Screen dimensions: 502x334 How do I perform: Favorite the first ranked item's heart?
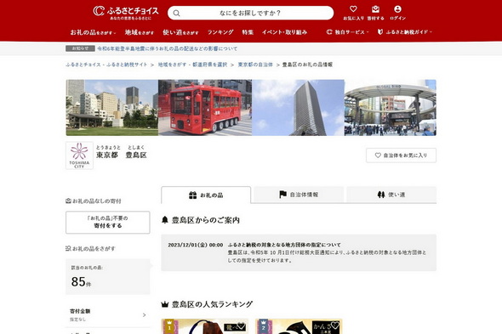pos(241,326)
